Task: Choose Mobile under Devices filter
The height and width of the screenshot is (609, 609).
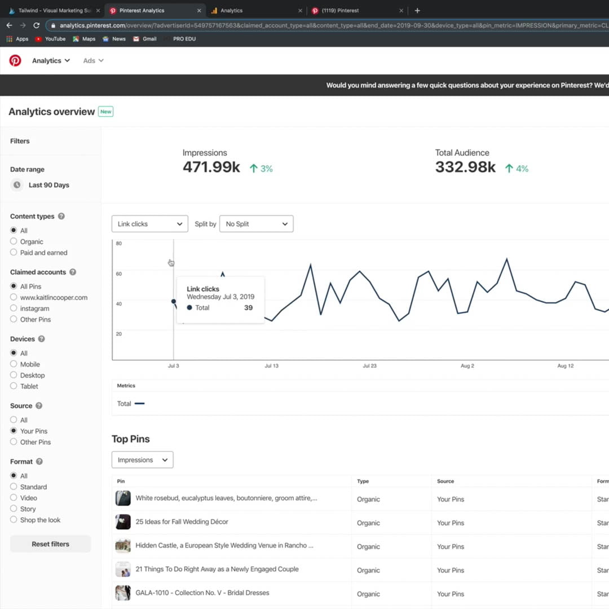Action: click(14, 364)
